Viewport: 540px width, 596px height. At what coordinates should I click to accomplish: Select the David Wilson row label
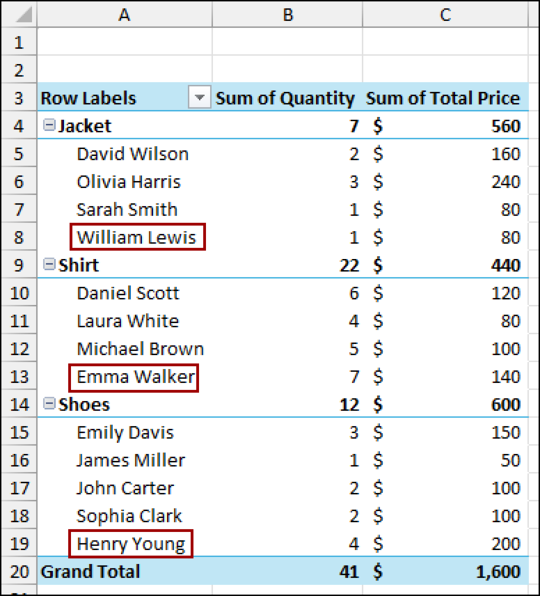point(132,153)
